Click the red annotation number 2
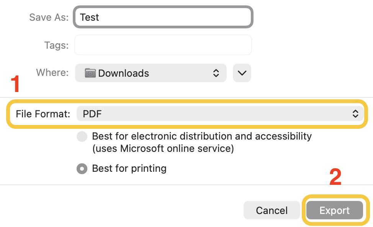The height and width of the screenshot is (227, 373). pos(335,177)
